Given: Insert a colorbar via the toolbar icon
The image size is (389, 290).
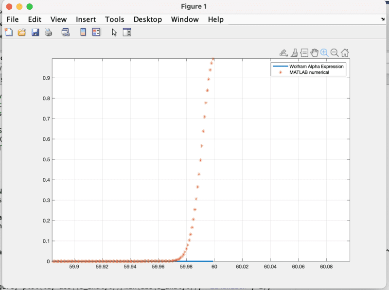Looking at the screenshot, I should tap(83, 32).
